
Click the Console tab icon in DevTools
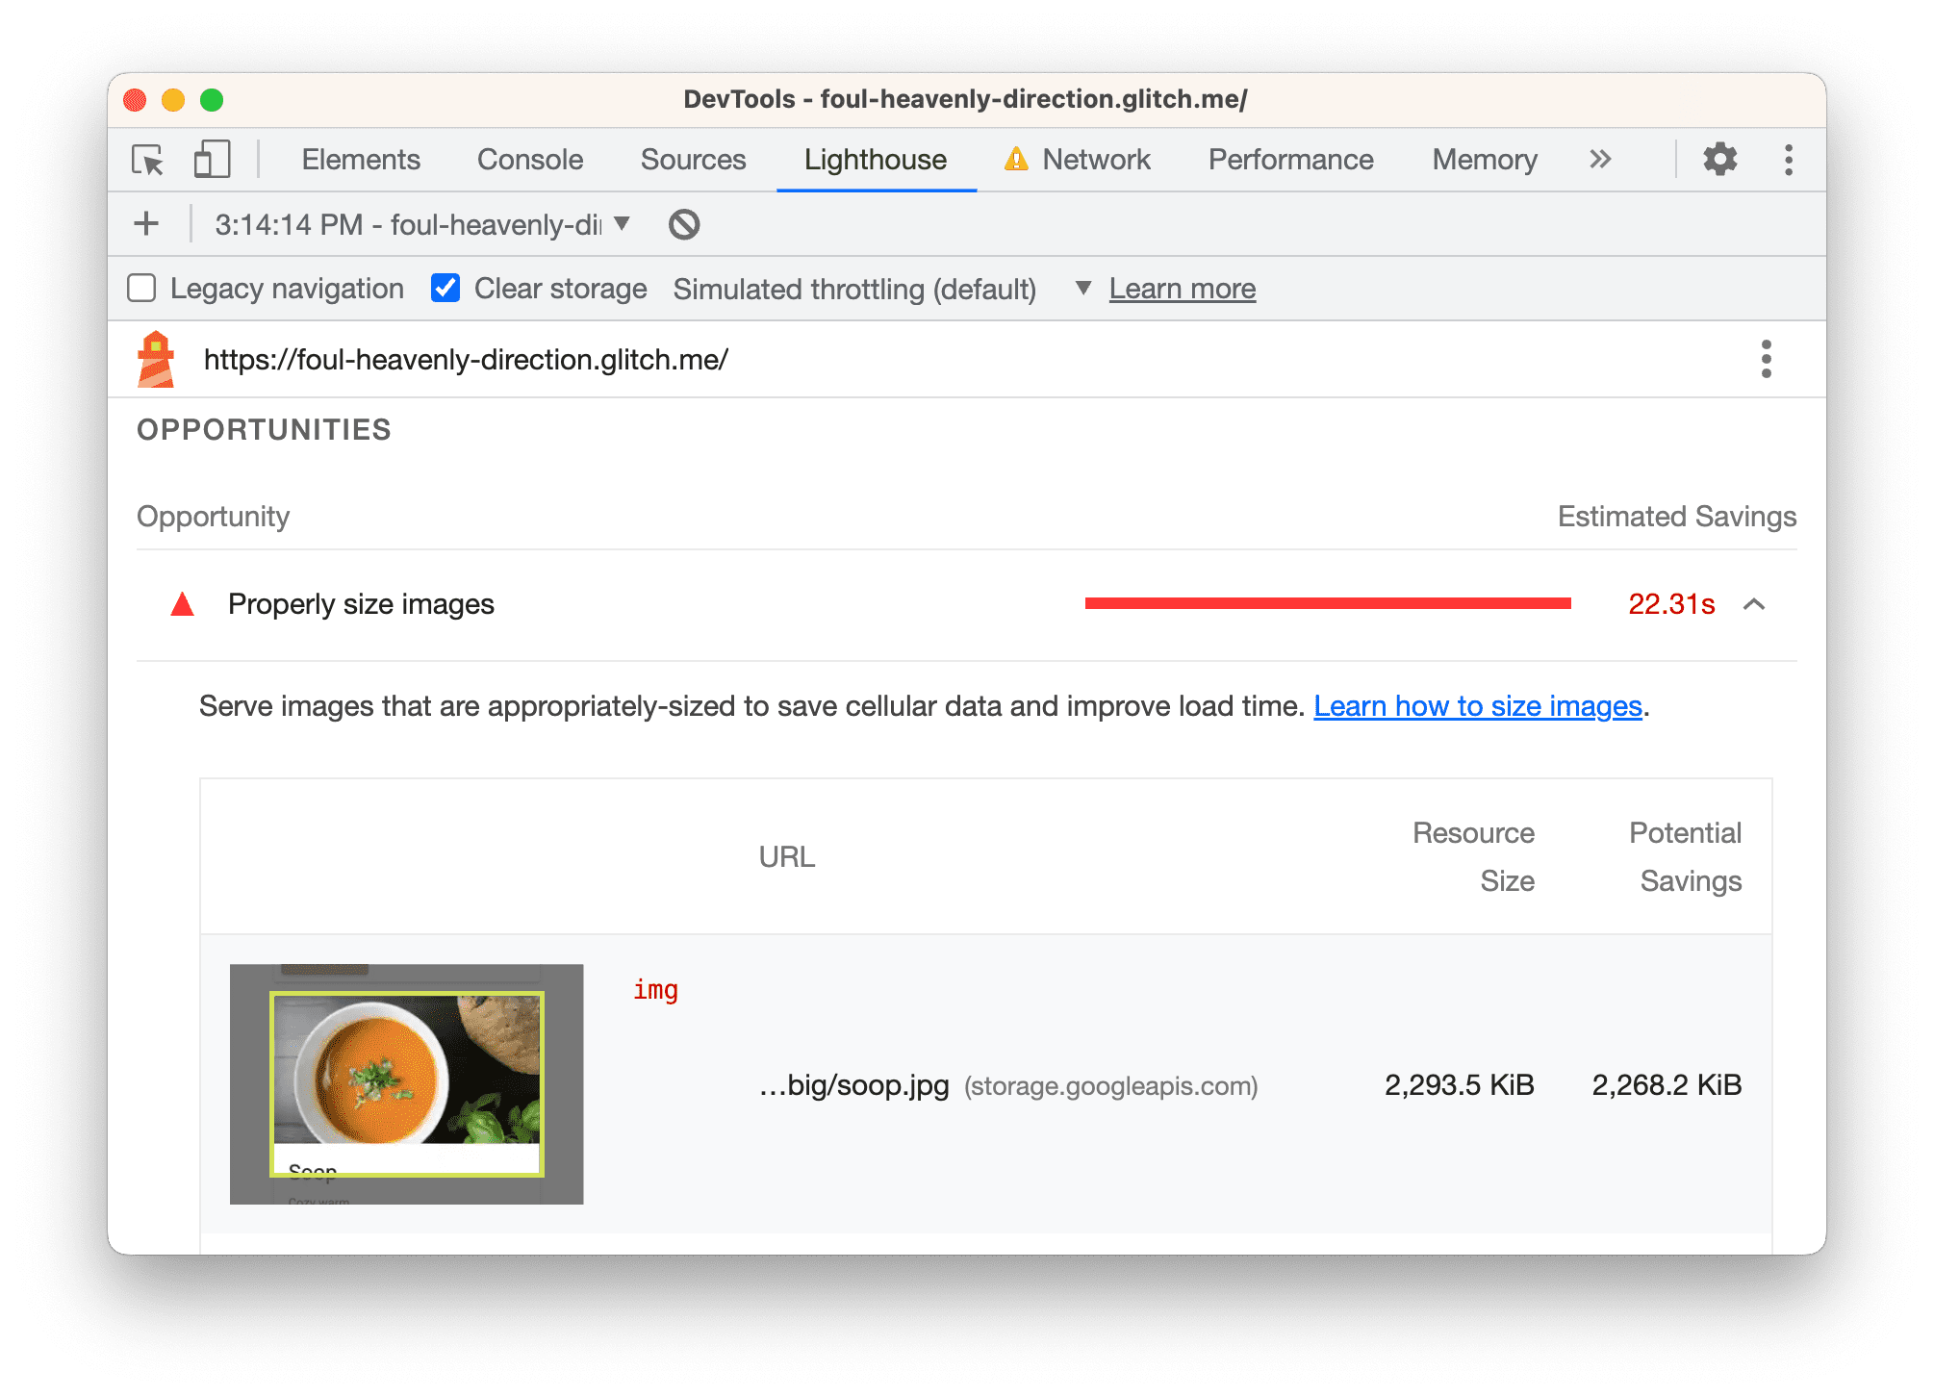pyautogui.click(x=528, y=159)
